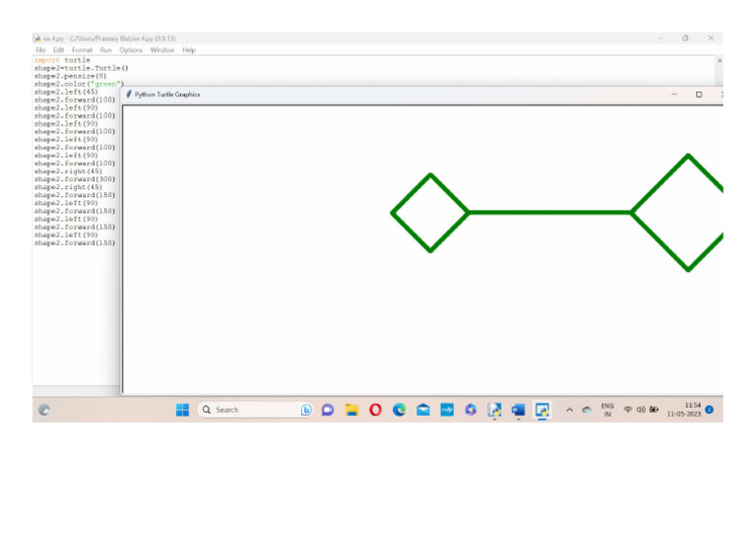Viewport: 756px width, 535px height.
Task: Show hidden system tray icons chevron
Action: point(569,410)
